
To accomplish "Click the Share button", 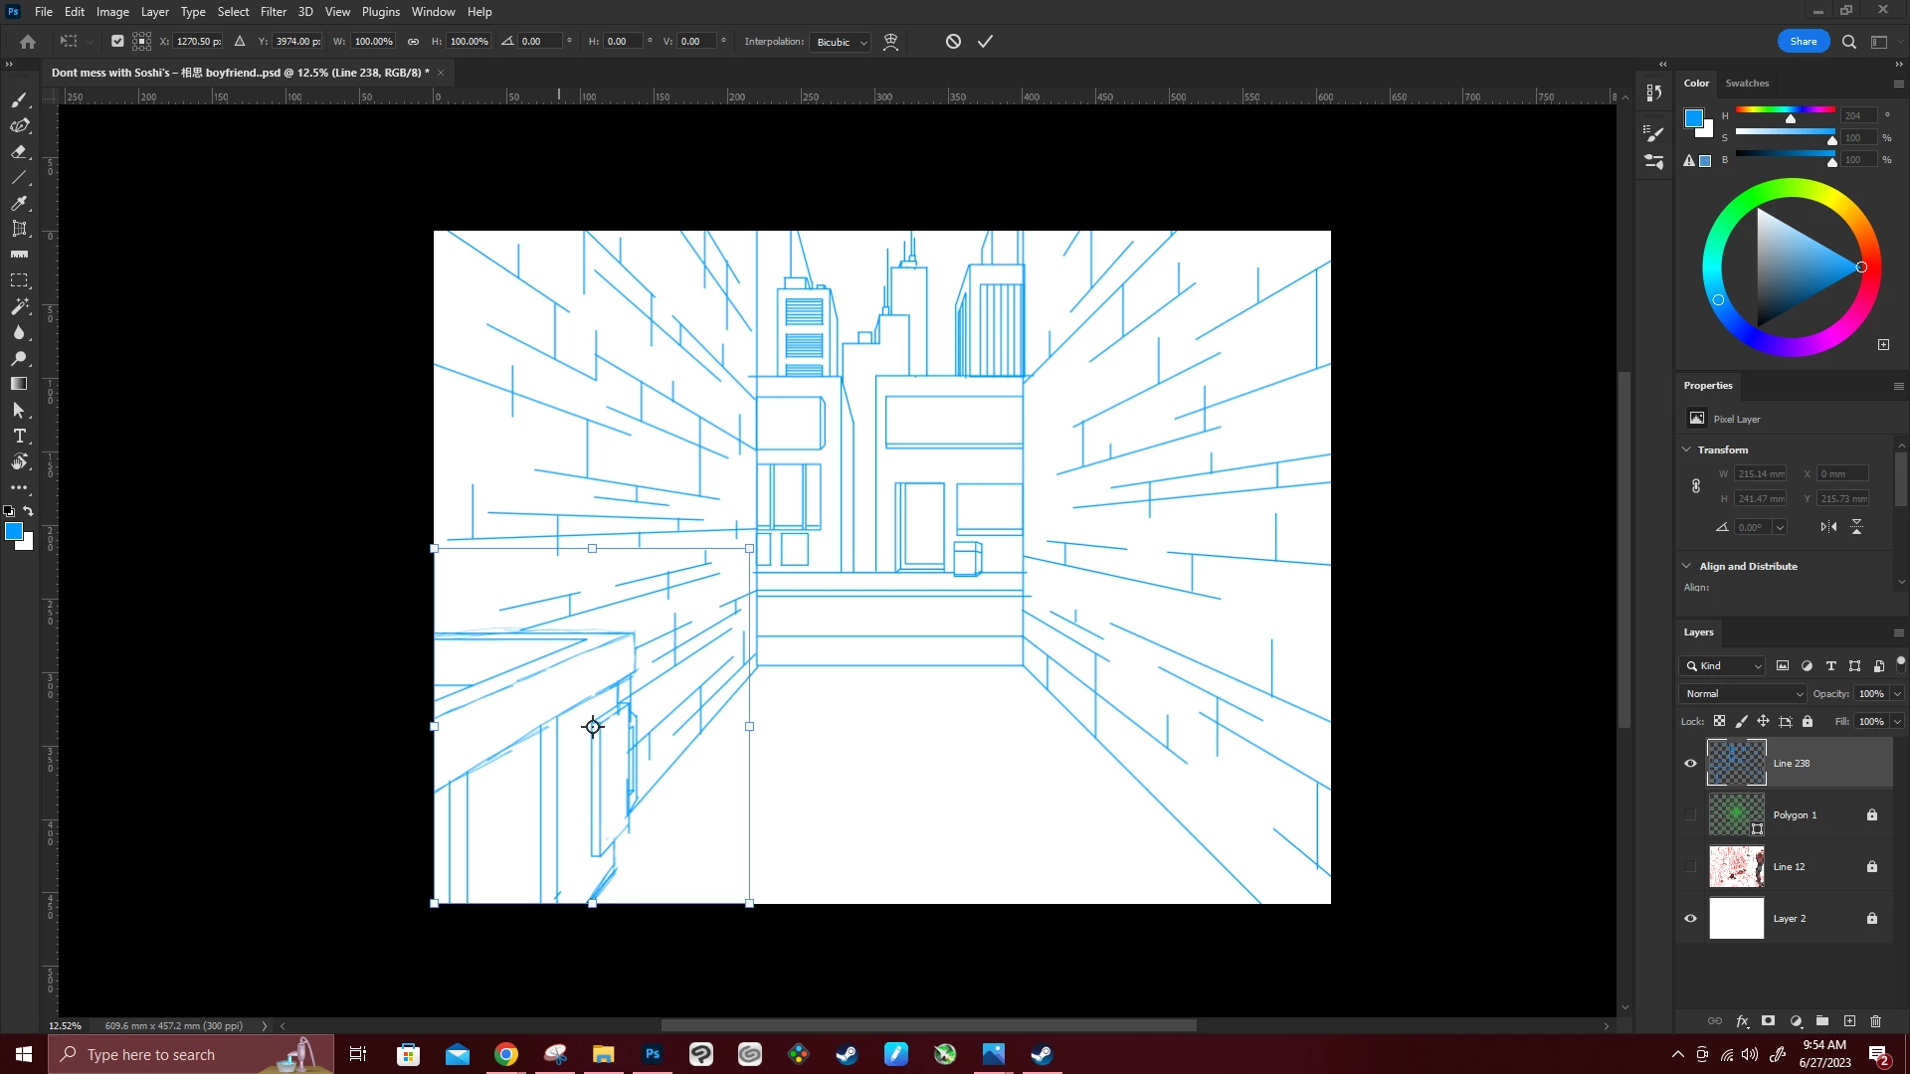I will 1803,42.
